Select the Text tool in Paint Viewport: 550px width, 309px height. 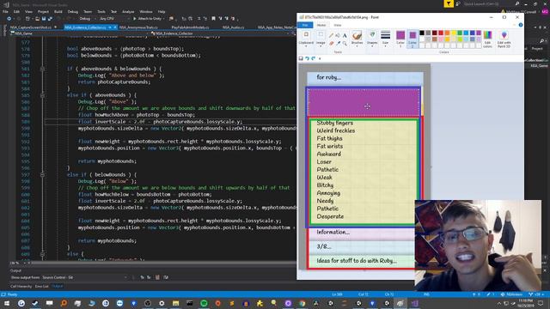click(345, 35)
